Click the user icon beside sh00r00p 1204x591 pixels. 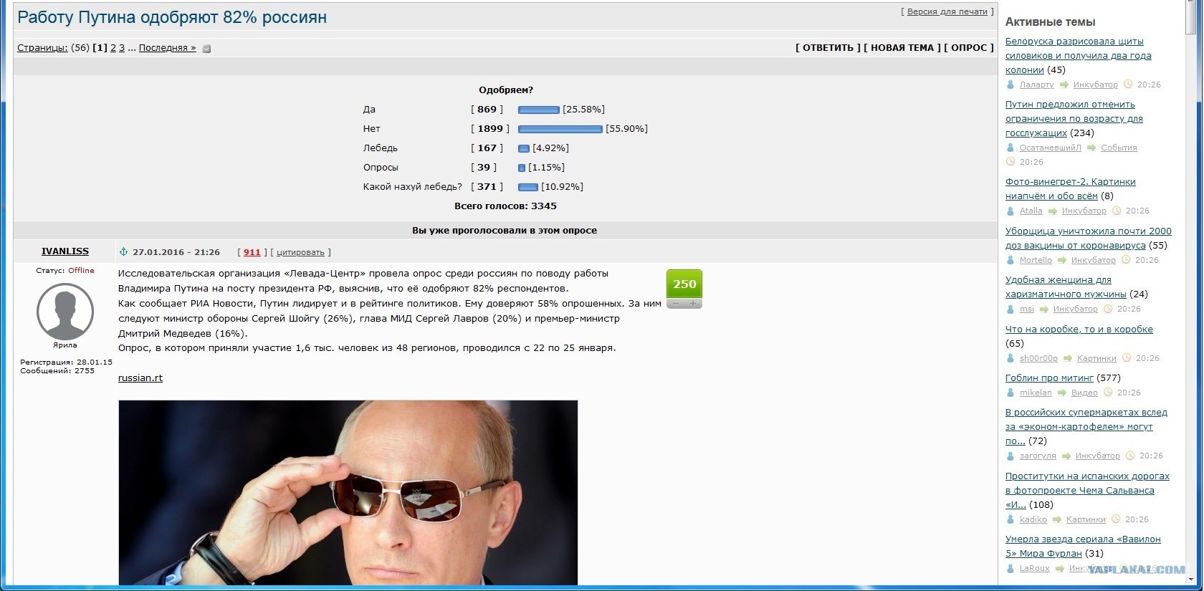pyautogui.click(x=1010, y=358)
